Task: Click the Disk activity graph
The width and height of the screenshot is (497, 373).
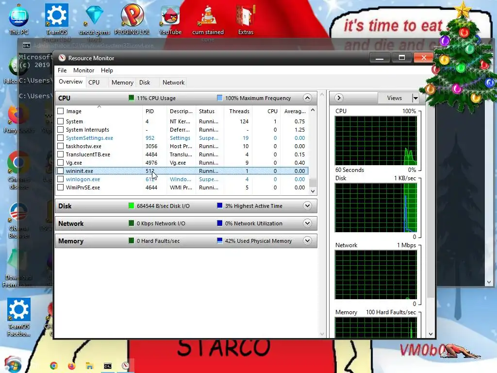Action: [x=376, y=207]
